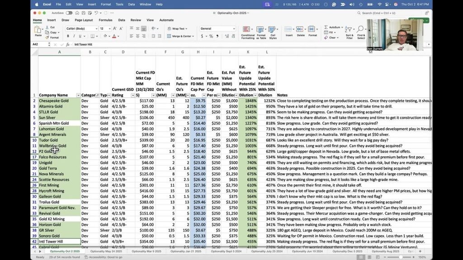463x260 pixels.
Task: Align text left in cells
Action: click(132, 36)
